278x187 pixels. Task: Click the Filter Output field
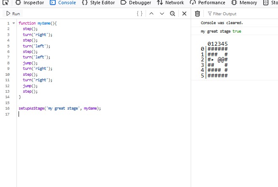240,14
